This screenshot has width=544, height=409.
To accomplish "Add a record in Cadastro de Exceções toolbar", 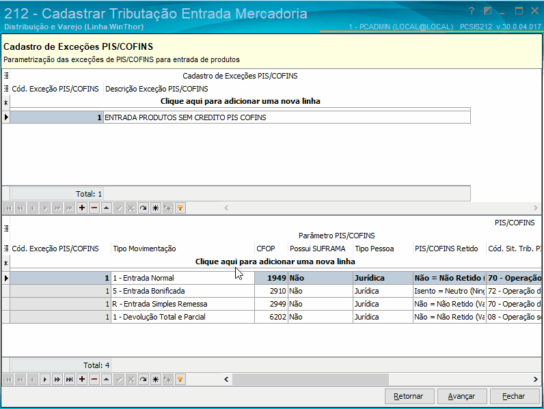I will click(82, 208).
